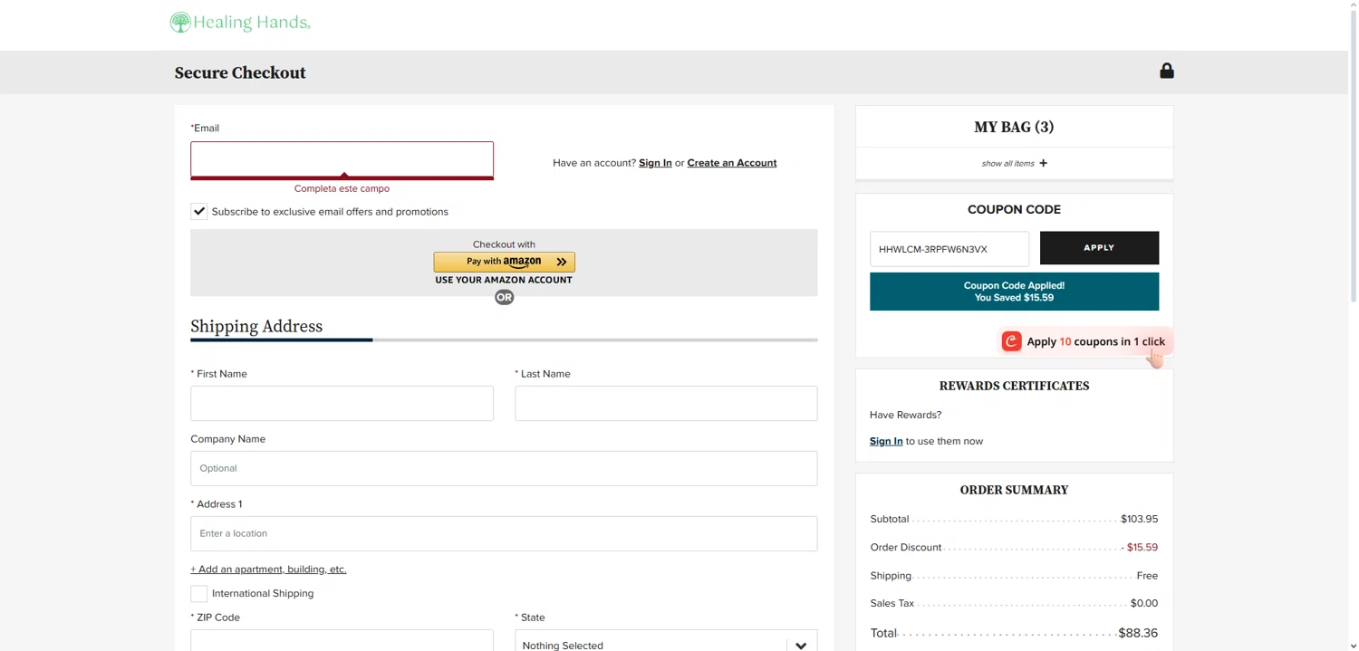Click the Have Rewards? text
The image size is (1359, 651).
point(905,416)
